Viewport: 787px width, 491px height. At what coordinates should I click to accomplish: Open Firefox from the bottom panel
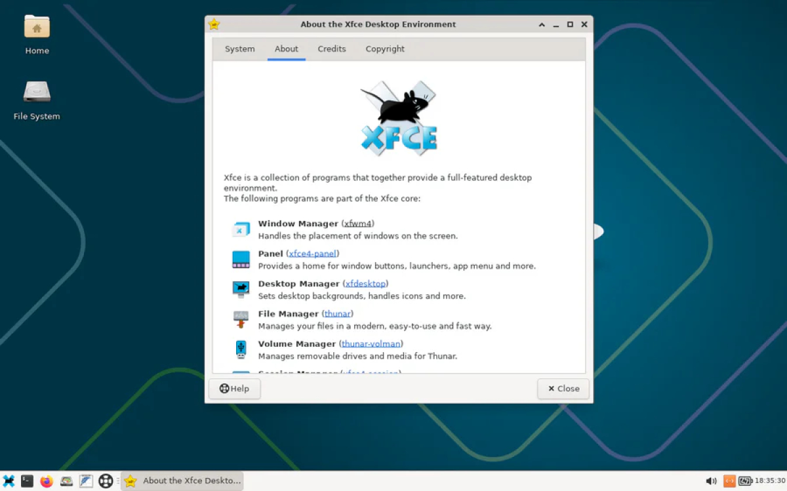[x=47, y=481]
